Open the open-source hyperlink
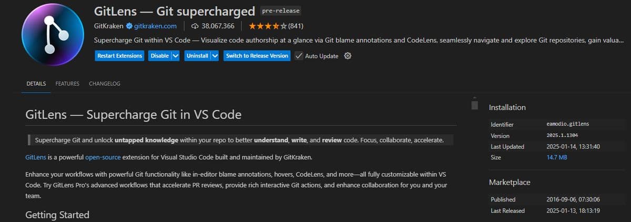Viewport: 631px width, 222px height. coord(103,157)
